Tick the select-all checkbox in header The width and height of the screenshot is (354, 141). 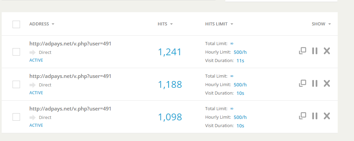[x=16, y=24]
